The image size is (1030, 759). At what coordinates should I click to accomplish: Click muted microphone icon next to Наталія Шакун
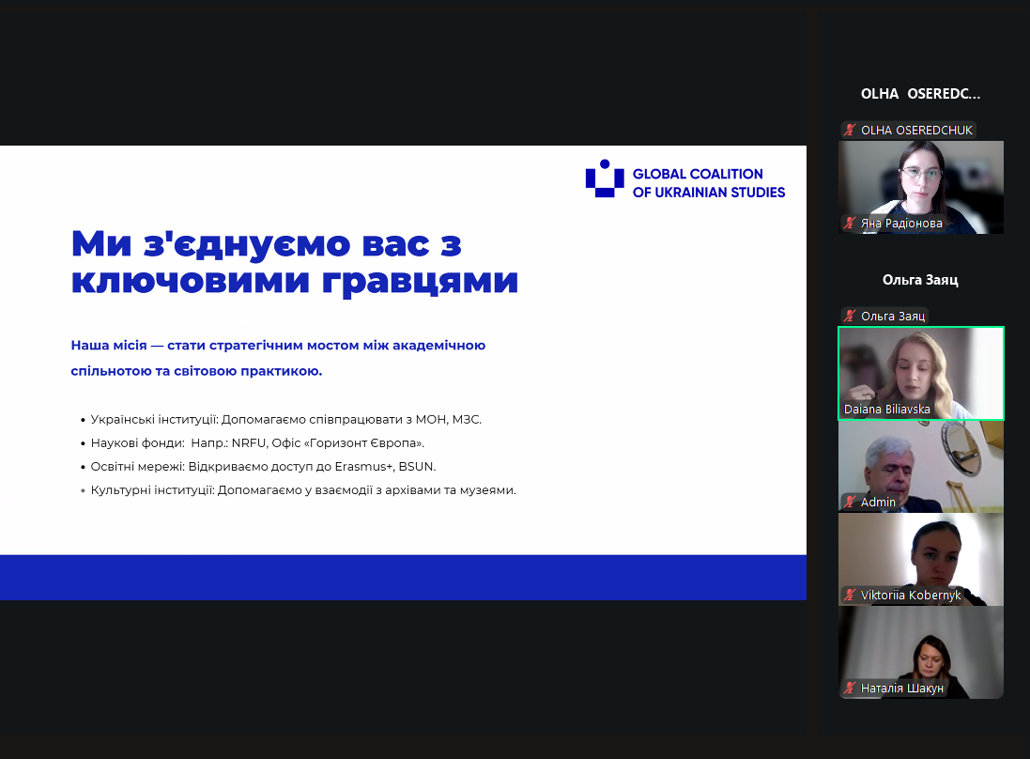849,689
